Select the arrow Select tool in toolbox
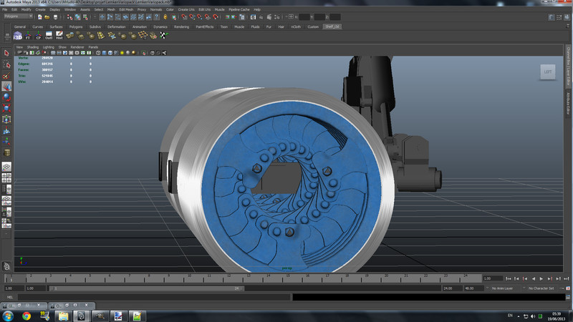The height and width of the screenshot is (322, 573). pyautogui.click(x=6, y=53)
